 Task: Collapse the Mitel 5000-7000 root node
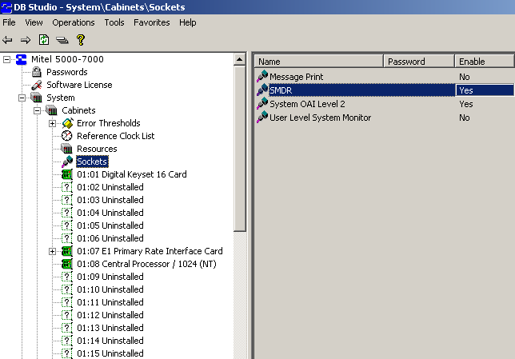[x=8, y=59]
